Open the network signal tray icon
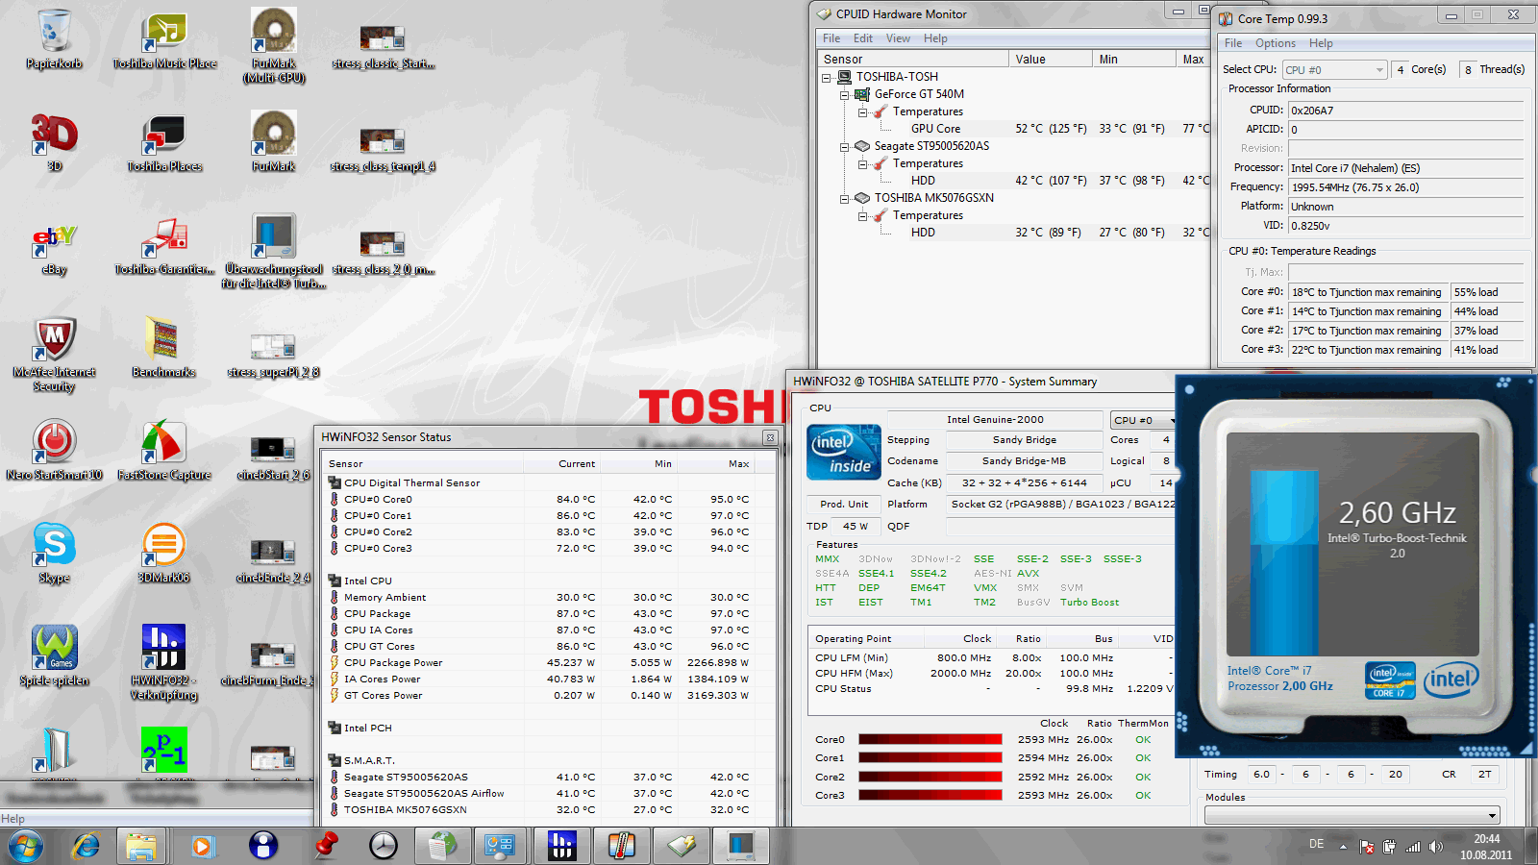Viewport: 1538px width, 865px height. pos(1413,847)
